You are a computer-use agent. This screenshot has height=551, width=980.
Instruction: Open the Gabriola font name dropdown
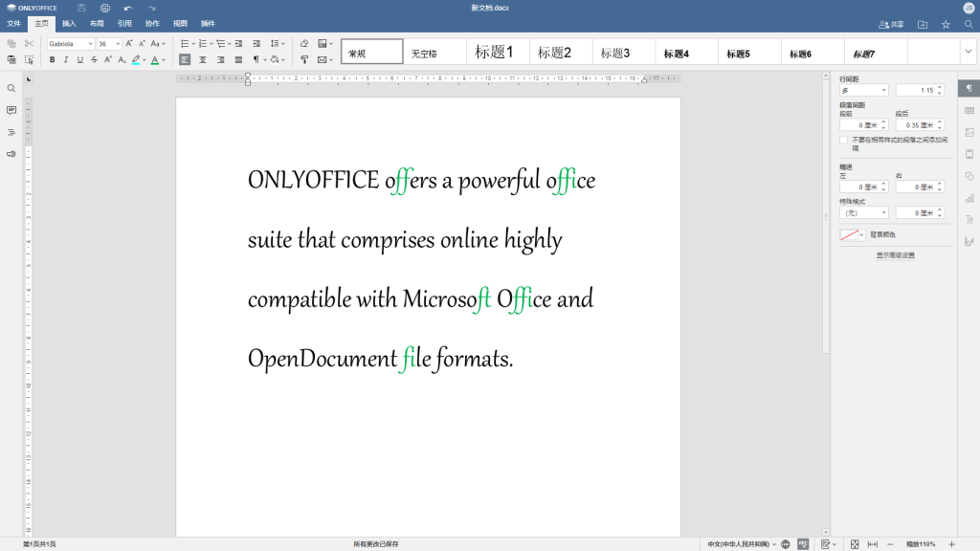(91, 44)
